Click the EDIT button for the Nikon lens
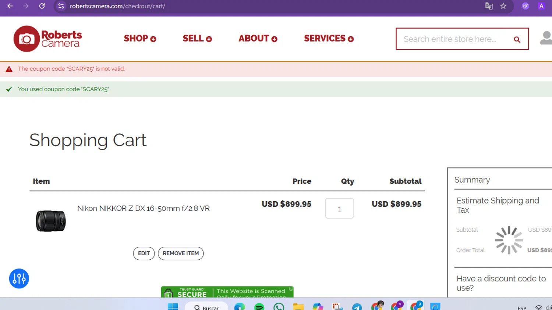 144,253
